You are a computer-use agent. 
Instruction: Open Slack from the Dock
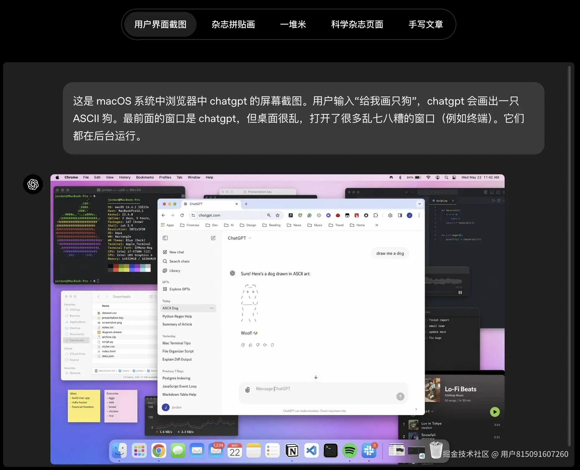[369, 450]
